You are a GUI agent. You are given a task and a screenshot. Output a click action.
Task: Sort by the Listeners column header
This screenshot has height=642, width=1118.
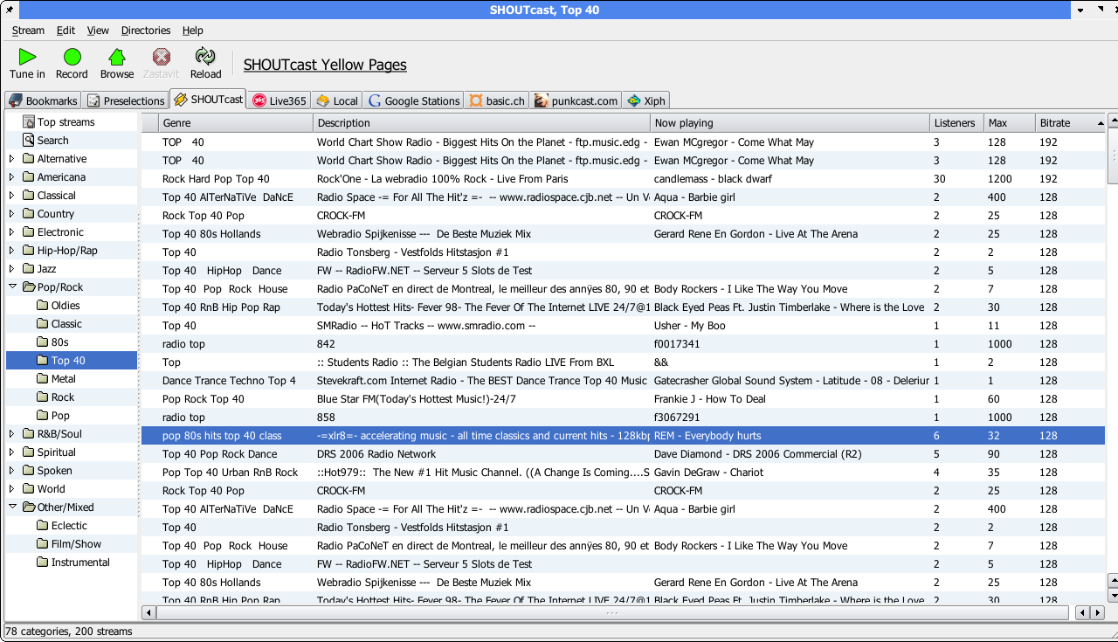[x=956, y=123]
